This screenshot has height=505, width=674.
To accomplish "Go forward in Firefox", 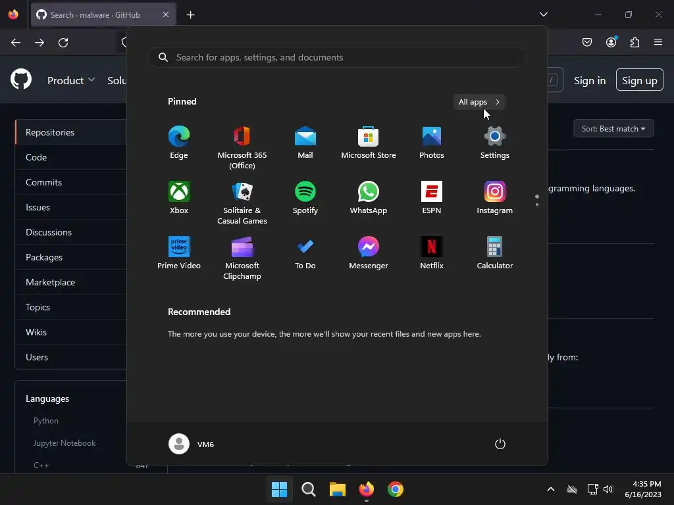I will click(x=39, y=43).
